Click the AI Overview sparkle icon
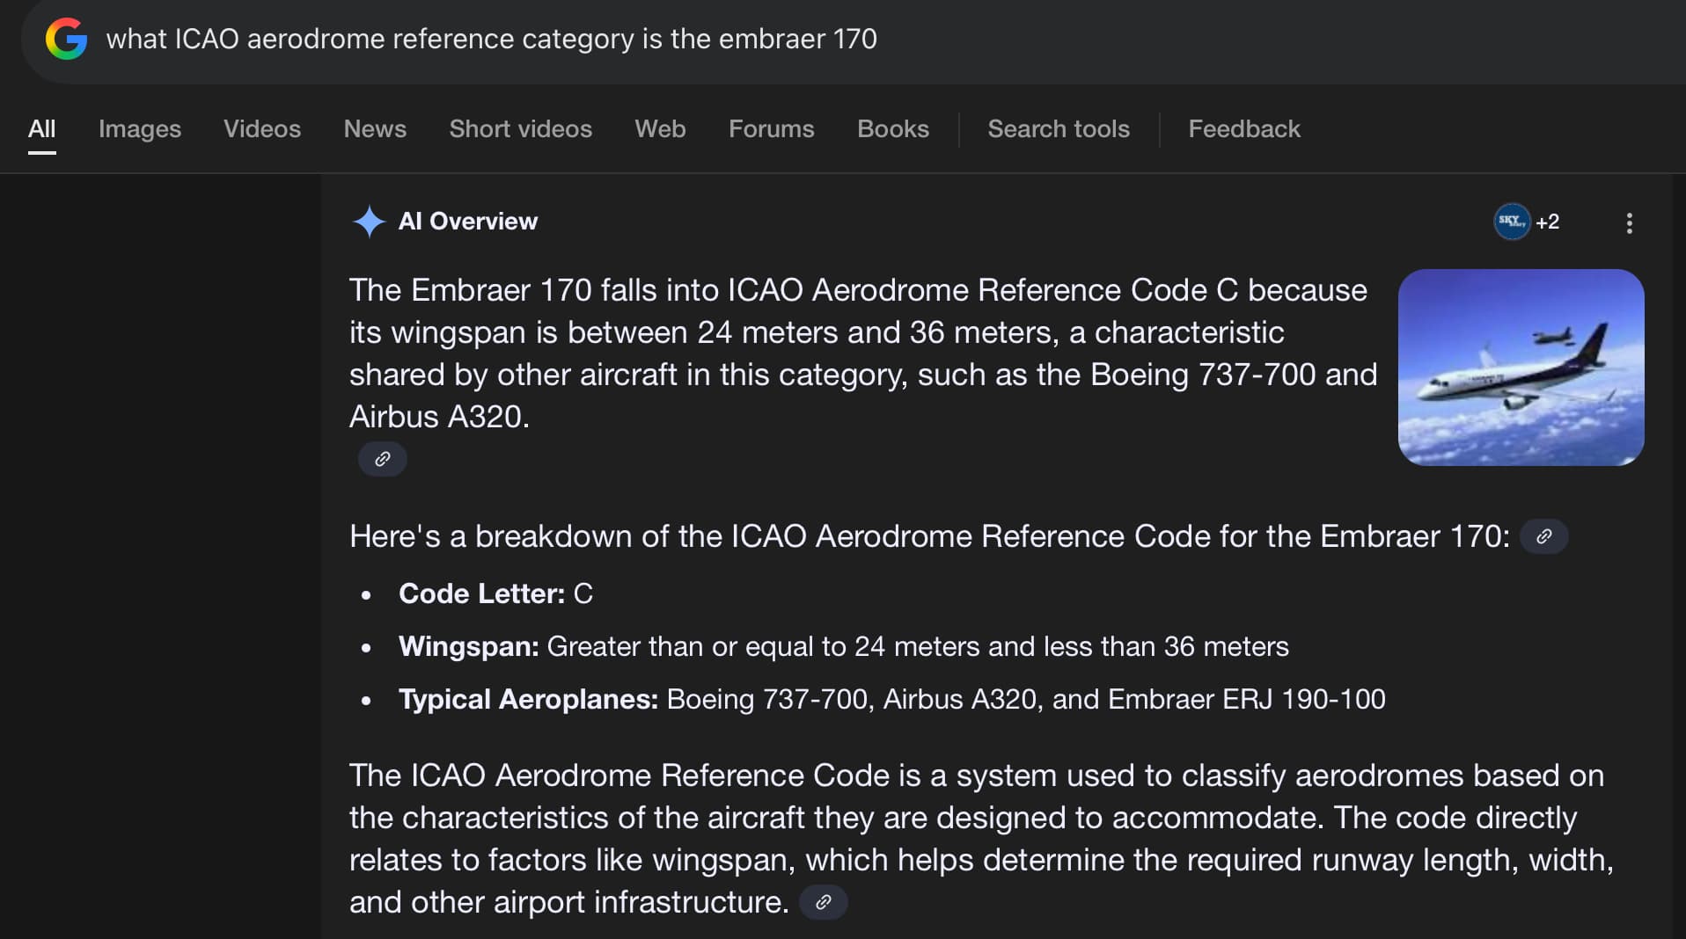 369,222
